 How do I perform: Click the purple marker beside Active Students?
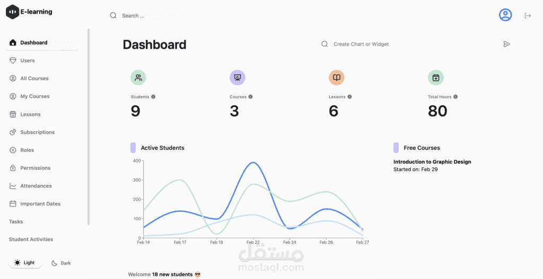pyautogui.click(x=133, y=148)
